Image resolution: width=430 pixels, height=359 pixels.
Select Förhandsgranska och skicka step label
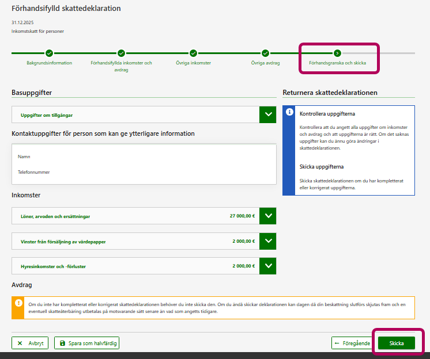pos(337,63)
